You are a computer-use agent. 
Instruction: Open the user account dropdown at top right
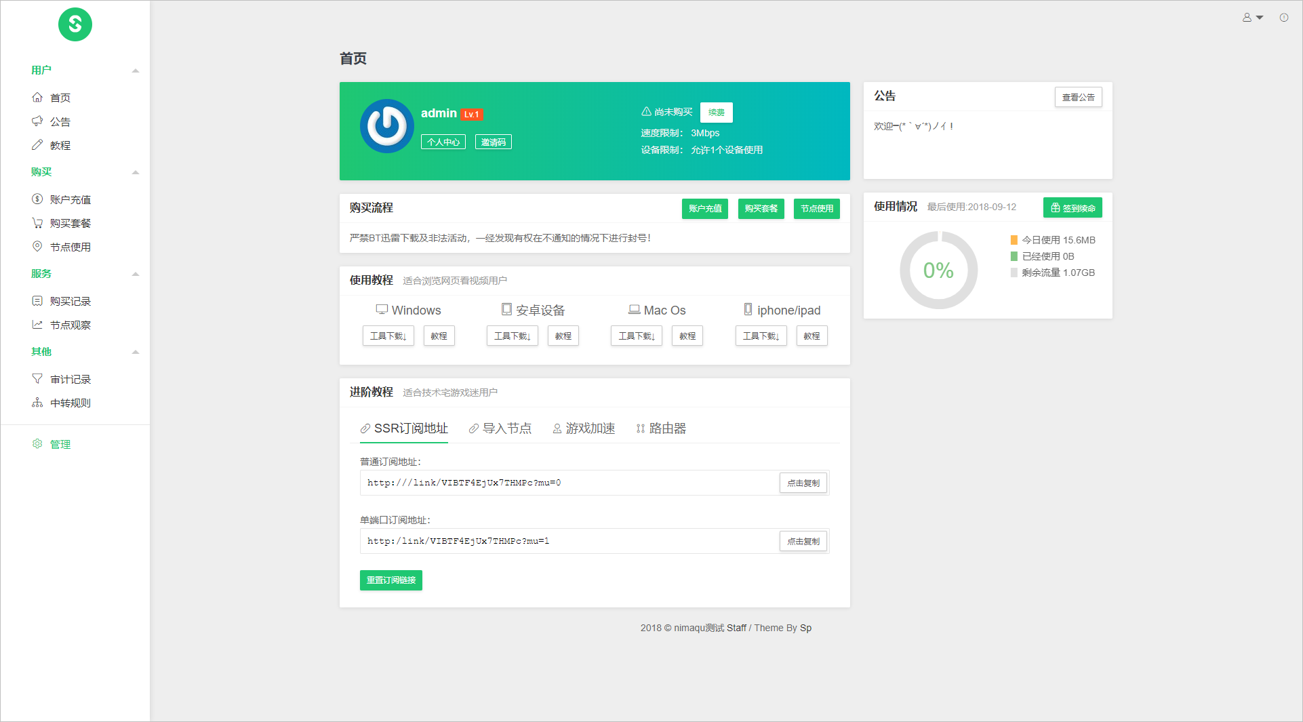point(1252,18)
